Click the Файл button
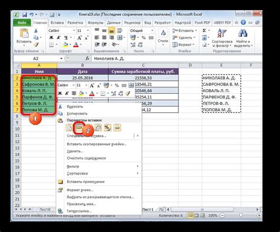Screen dimensions: 280x232 (22, 22)
